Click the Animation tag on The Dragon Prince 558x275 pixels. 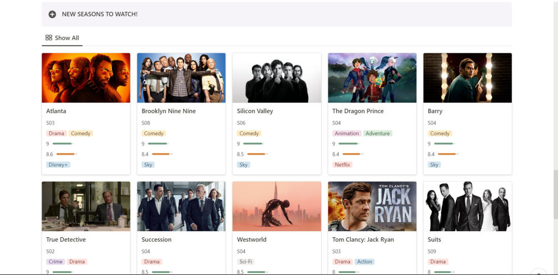[346, 134]
